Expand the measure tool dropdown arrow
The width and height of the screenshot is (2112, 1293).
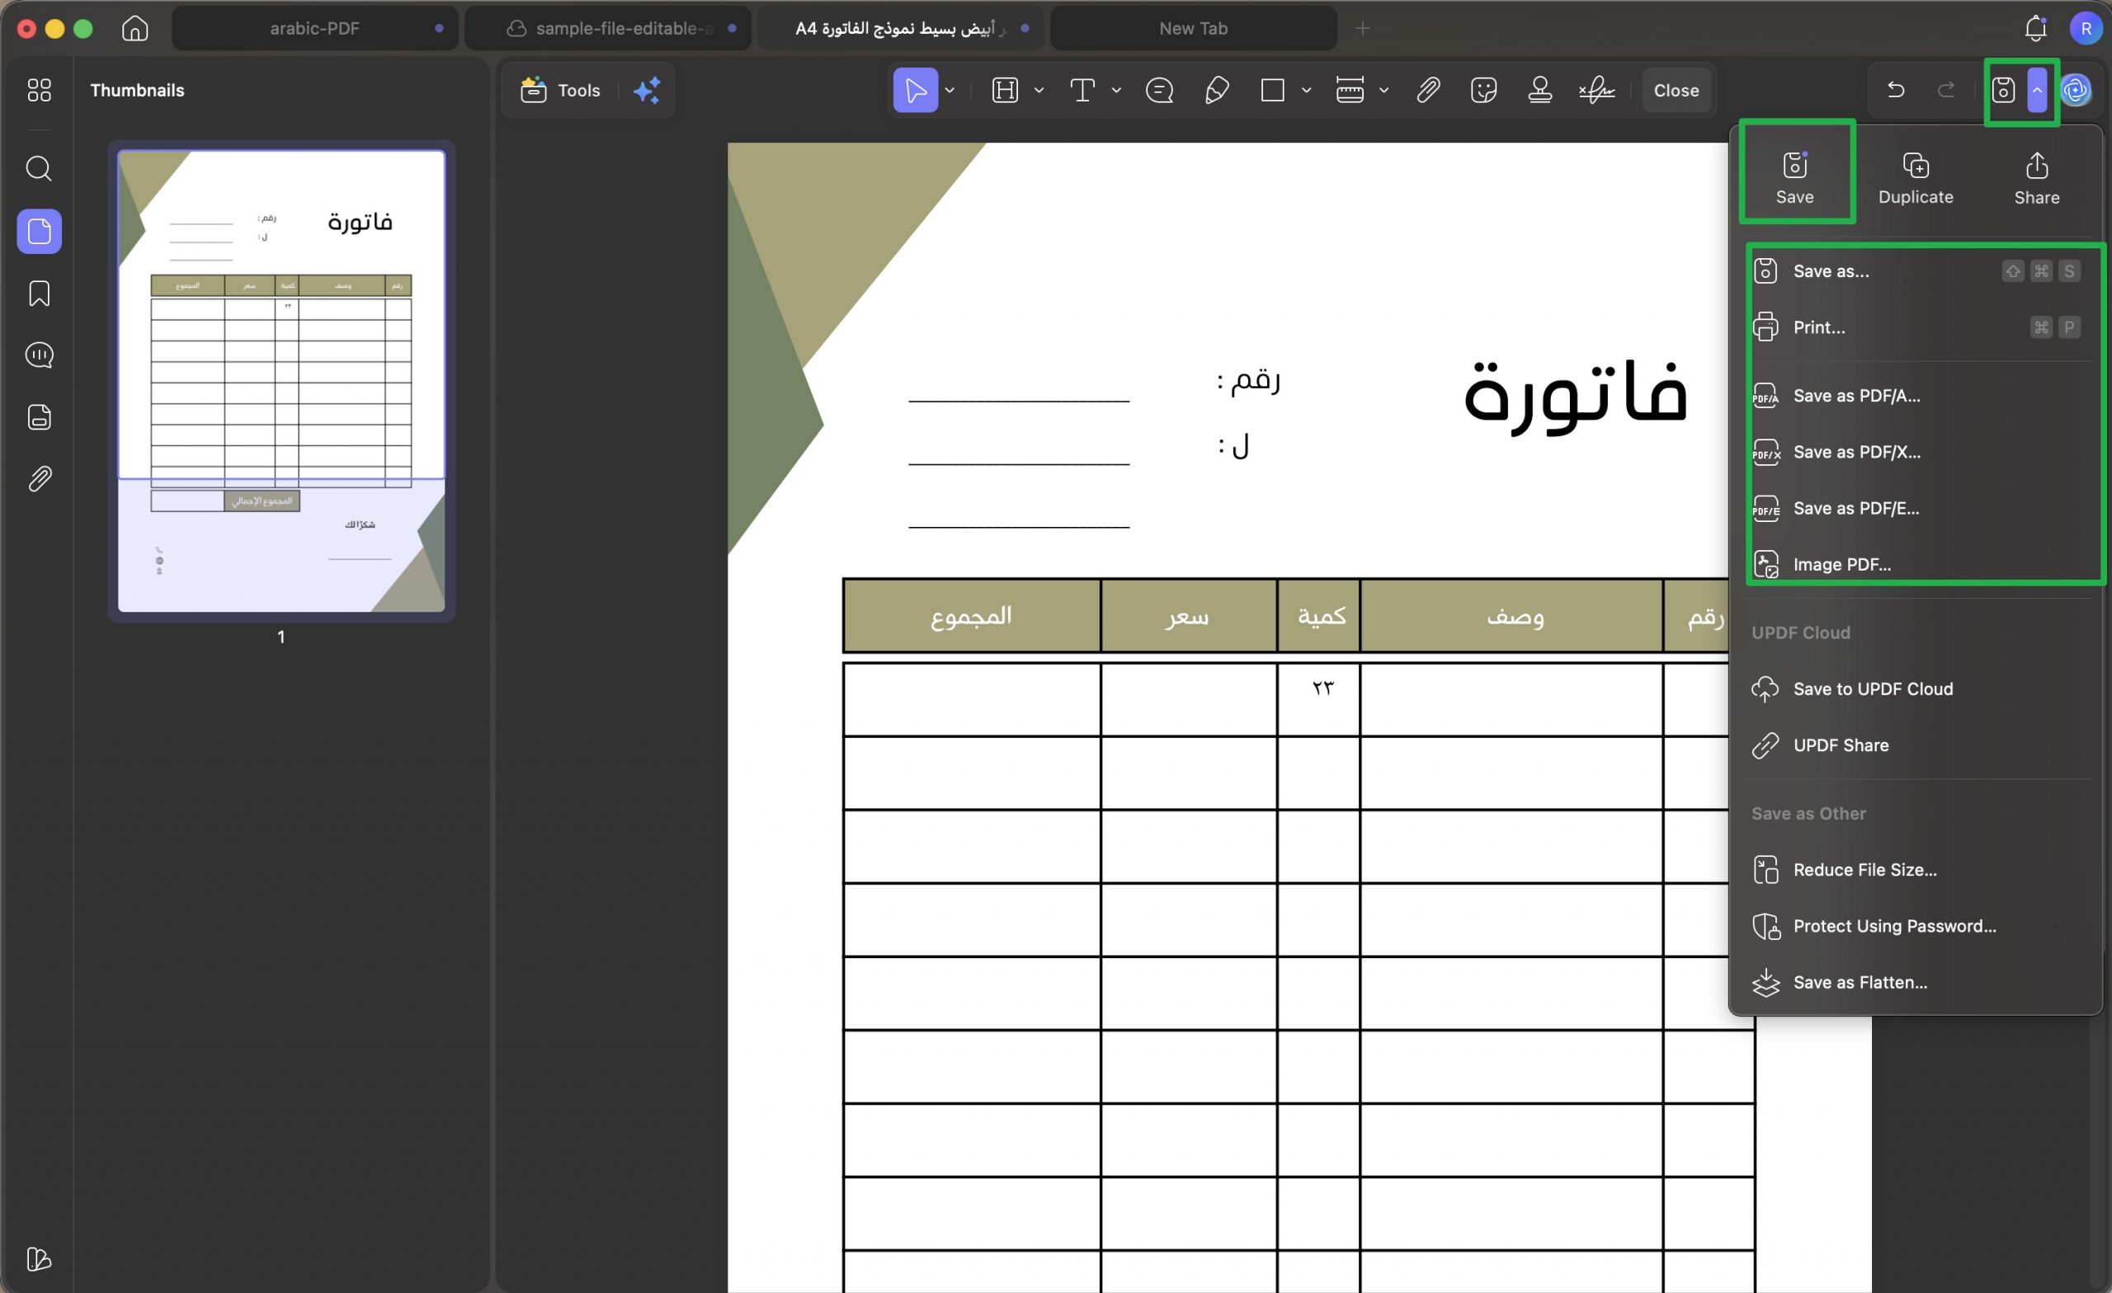click(x=1384, y=90)
